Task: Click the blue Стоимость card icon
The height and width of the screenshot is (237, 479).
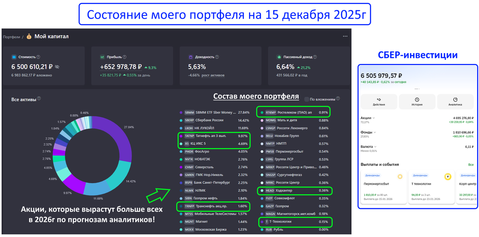Action: (x=14, y=57)
